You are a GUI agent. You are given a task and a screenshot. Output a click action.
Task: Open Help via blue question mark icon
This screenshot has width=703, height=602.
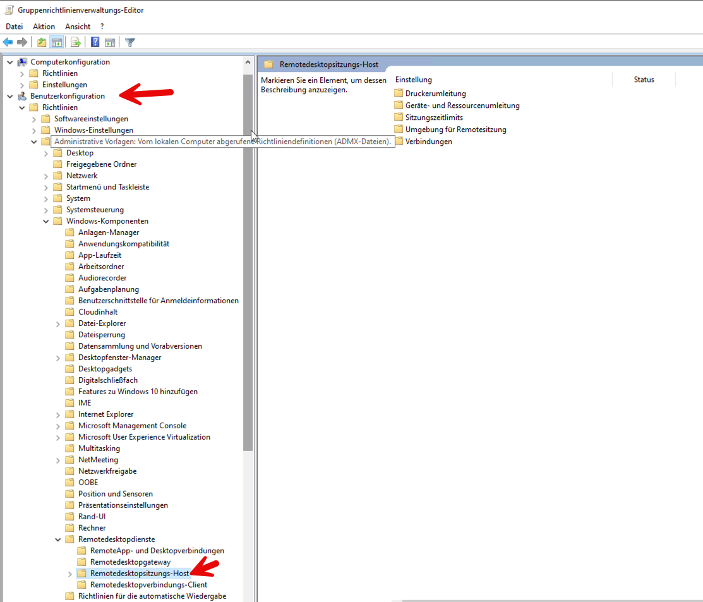point(95,42)
